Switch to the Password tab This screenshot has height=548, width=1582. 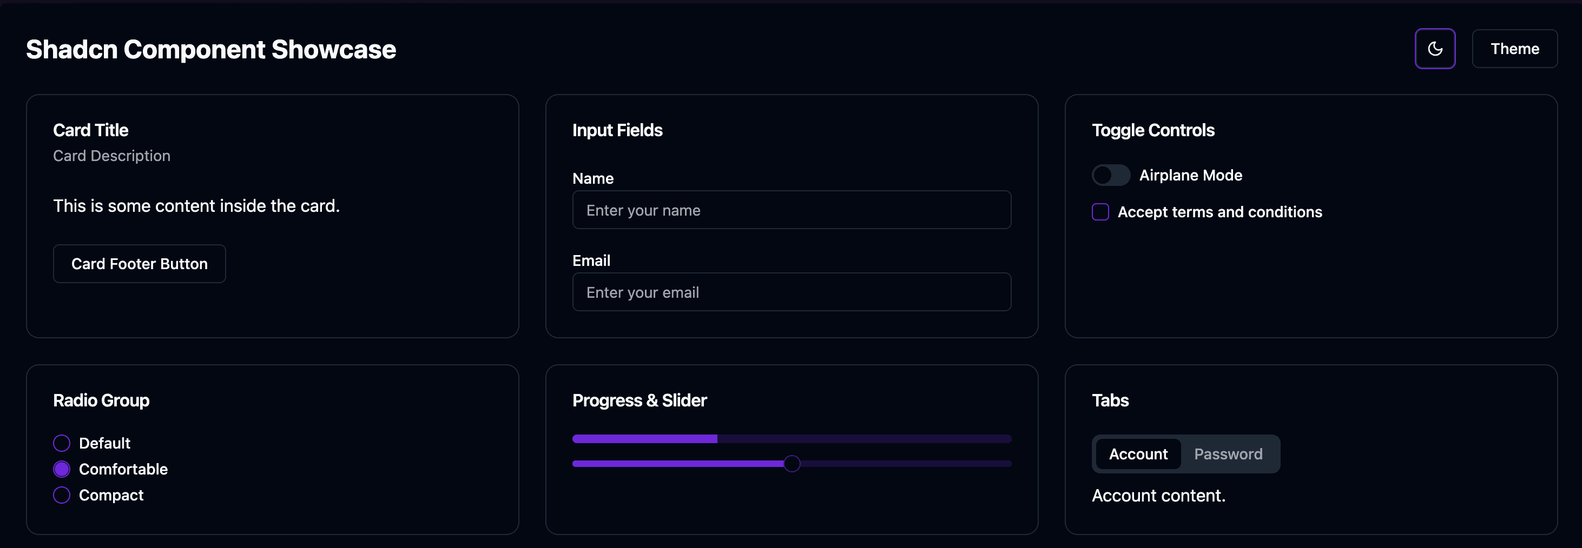tap(1228, 454)
